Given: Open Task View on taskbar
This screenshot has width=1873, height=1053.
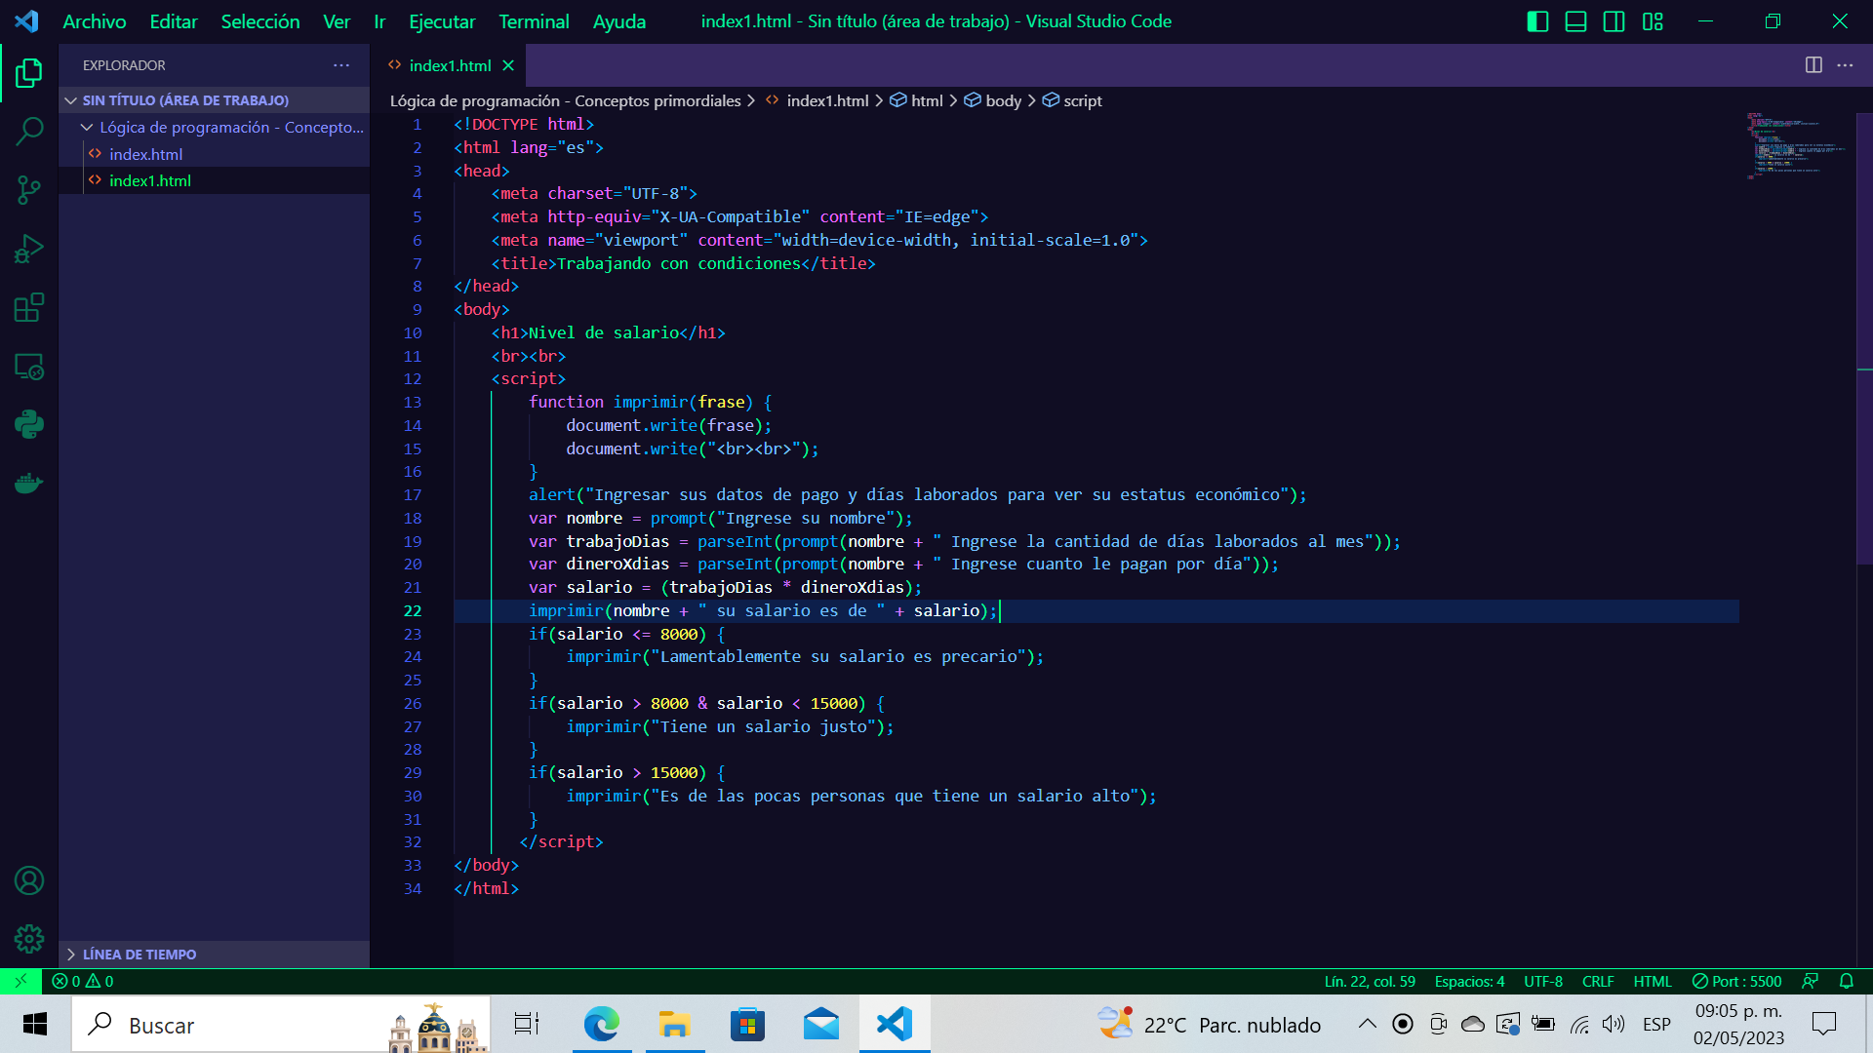Looking at the screenshot, I should pos(527,1024).
